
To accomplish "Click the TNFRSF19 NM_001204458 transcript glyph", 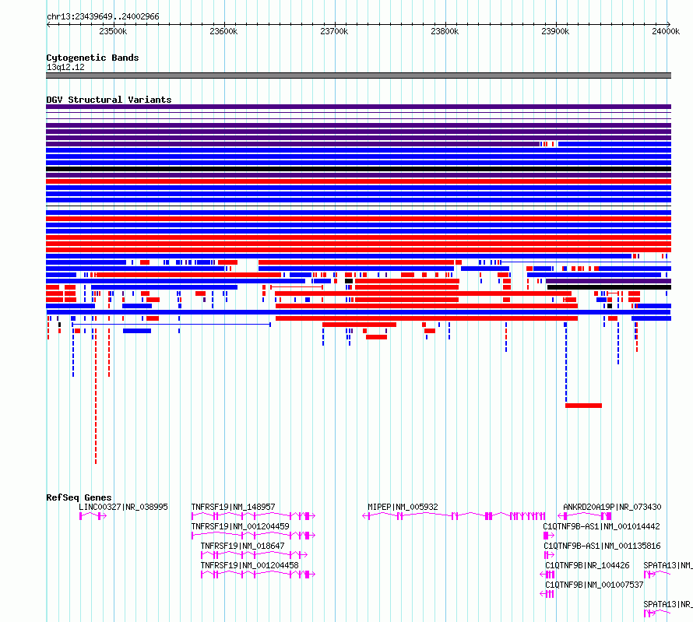I will point(258,575).
